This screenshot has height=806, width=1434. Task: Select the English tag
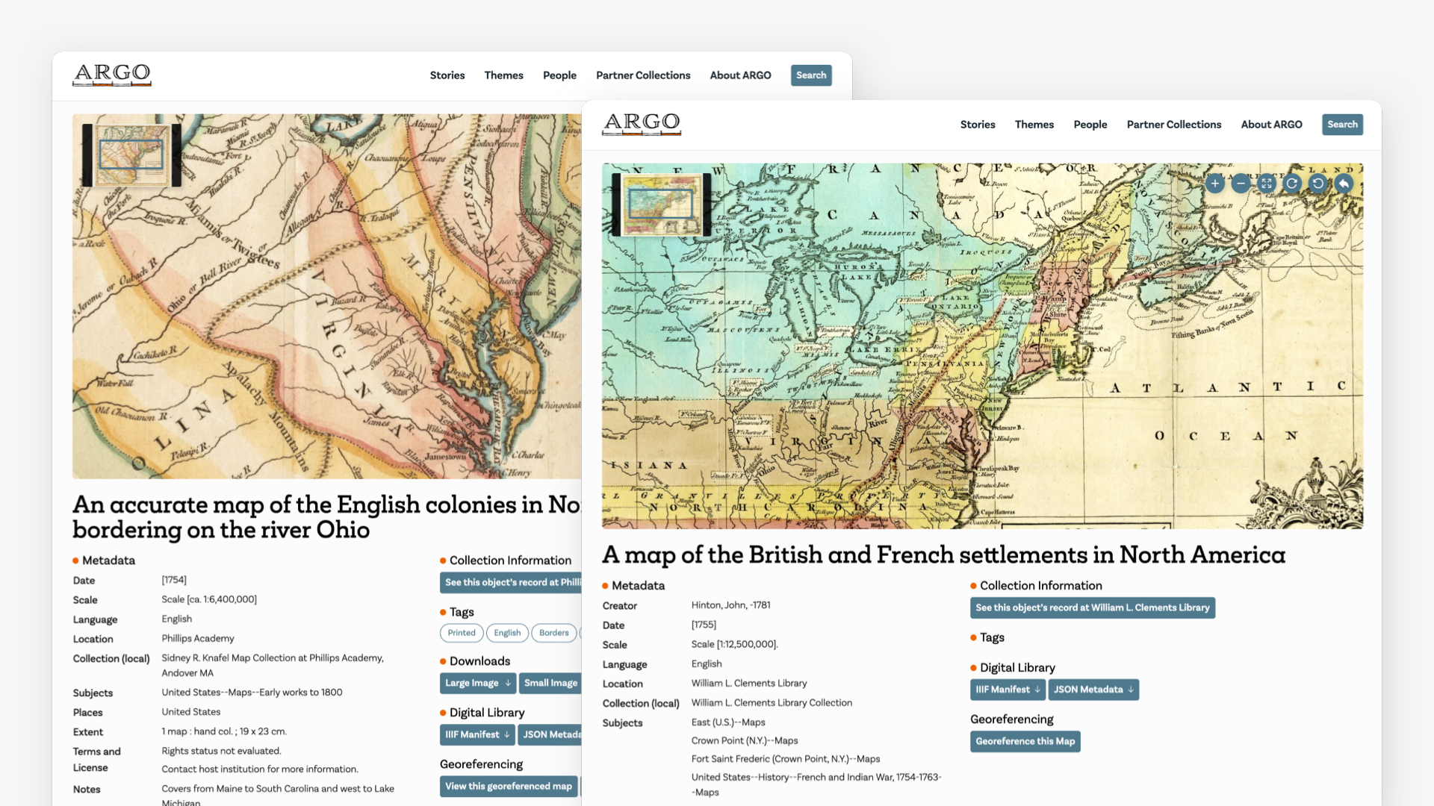507,633
